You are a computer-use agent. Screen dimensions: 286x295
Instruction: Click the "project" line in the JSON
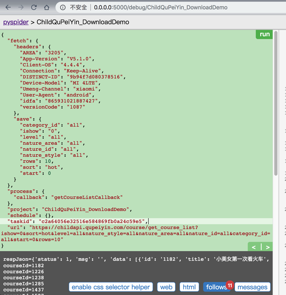(x=69, y=209)
